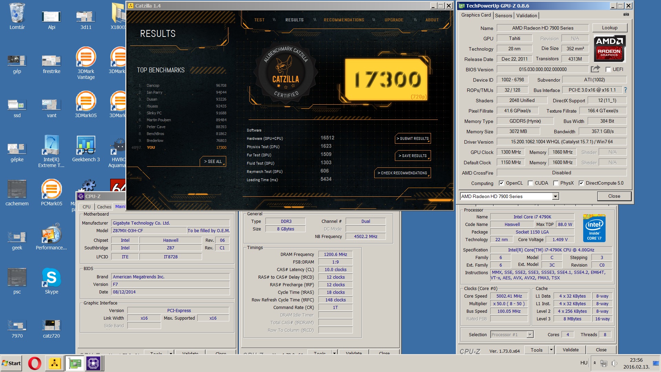The image size is (661, 372).
Task: Open the firestrike desktop icon
Action: tap(51, 64)
